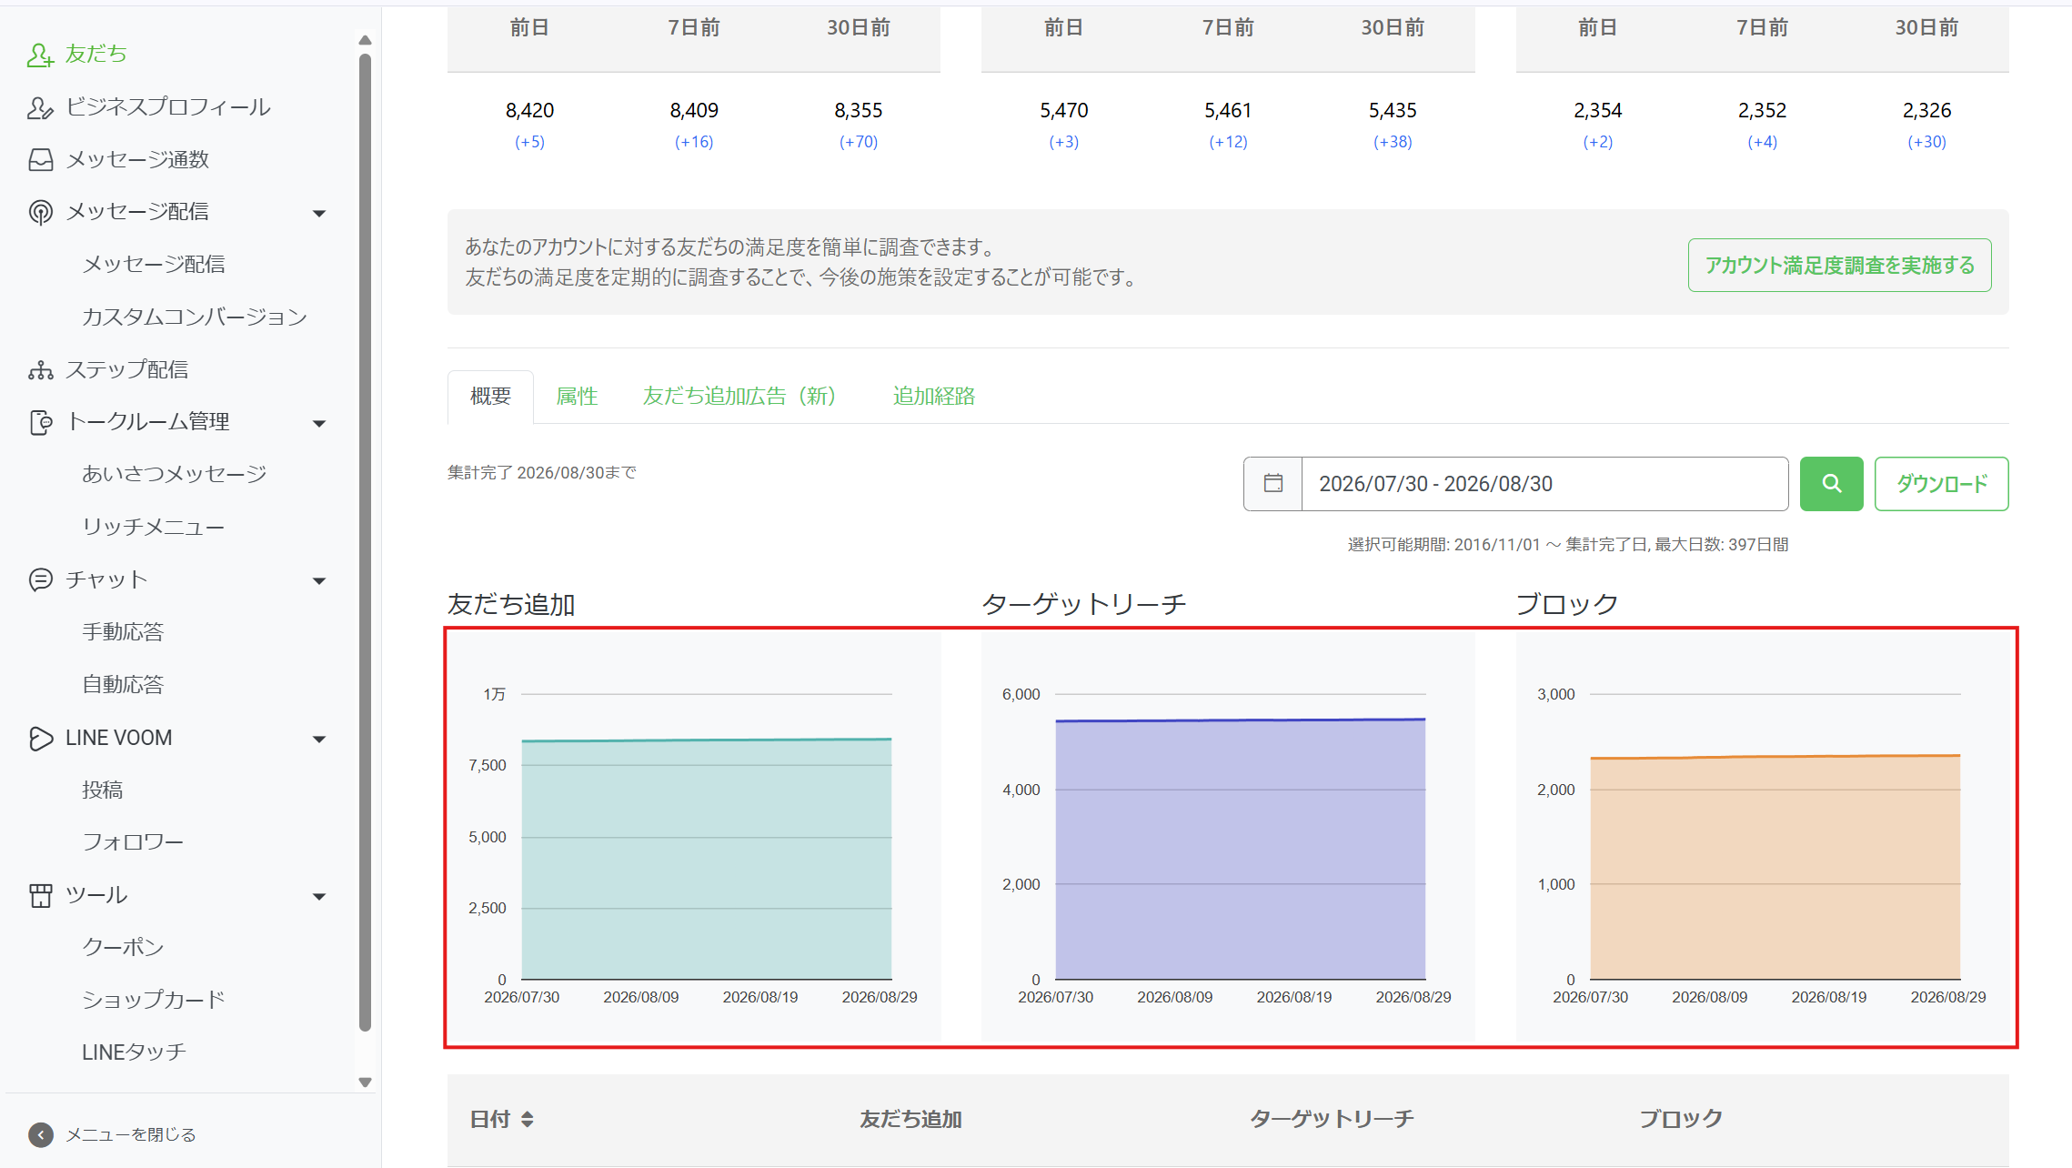Screen dimensions: 2072x1168
Task: Click the sidebar scrollbar up arrow
Action: click(365, 40)
